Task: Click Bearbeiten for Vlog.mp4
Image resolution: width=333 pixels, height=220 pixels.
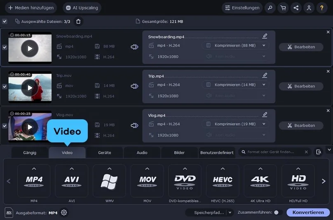Action: point(301,125)
